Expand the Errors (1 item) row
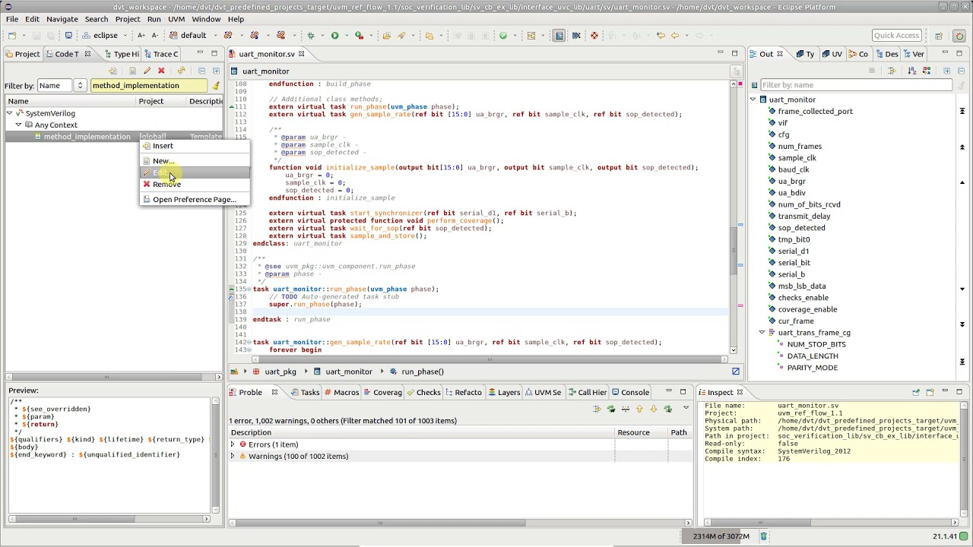 (x=233, y=444)
